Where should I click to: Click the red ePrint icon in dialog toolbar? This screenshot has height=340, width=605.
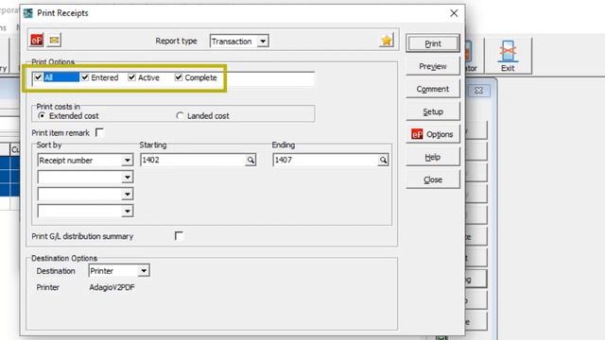tap(37, 40)
